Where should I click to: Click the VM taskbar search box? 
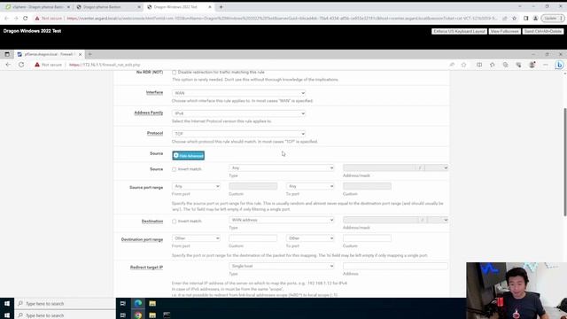coord(65,304)
